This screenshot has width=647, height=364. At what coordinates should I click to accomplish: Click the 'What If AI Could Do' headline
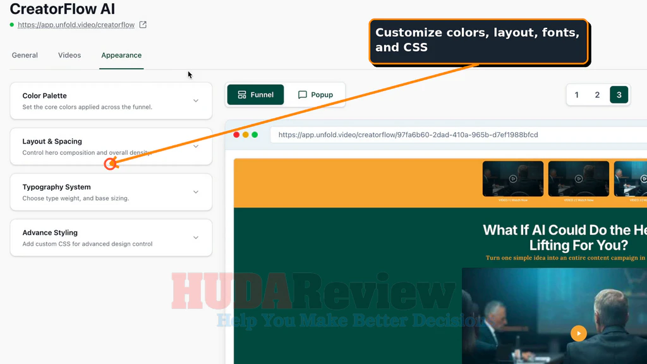(565, 238)
